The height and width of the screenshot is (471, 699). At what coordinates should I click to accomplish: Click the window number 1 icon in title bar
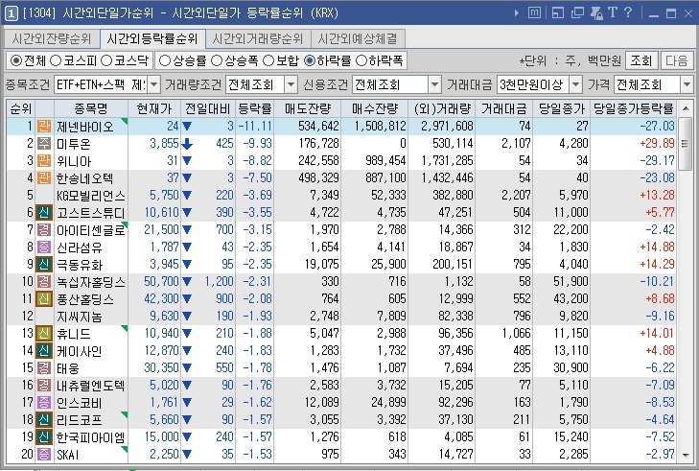[x=11, y=13]
